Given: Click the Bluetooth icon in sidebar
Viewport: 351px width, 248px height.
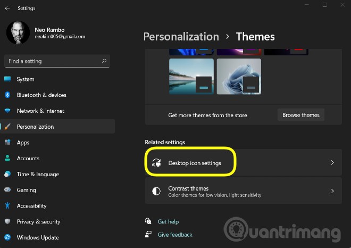Looking at the screenshot, I should [7, 95].
